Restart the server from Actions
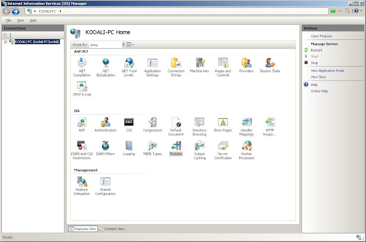366x242 pixels. [x=316, y=50]
